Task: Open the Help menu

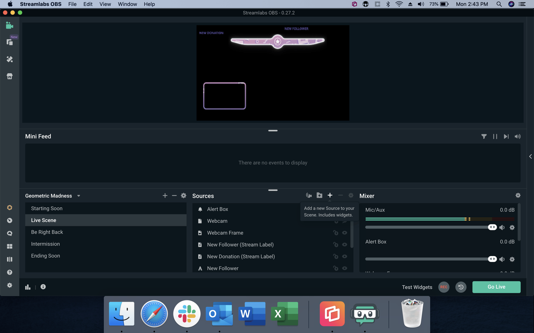Action: click(x=149, y=4)
